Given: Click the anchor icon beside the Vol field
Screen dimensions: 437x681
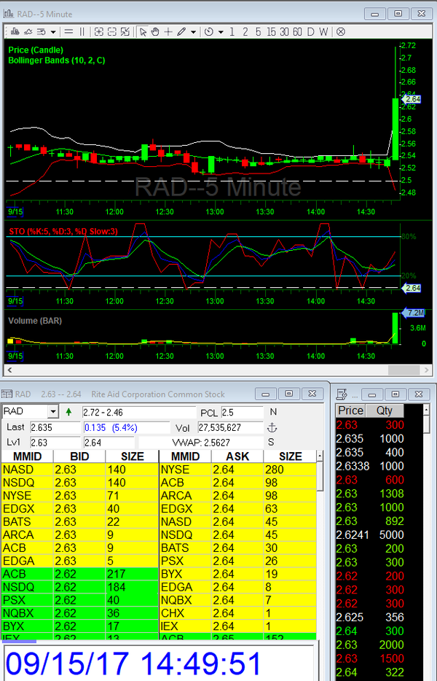Looking at the screenshot, I should click(x=273, y=427).
